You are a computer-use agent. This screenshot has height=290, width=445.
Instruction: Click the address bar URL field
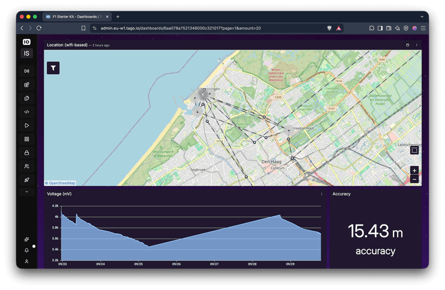coord(181,28)
